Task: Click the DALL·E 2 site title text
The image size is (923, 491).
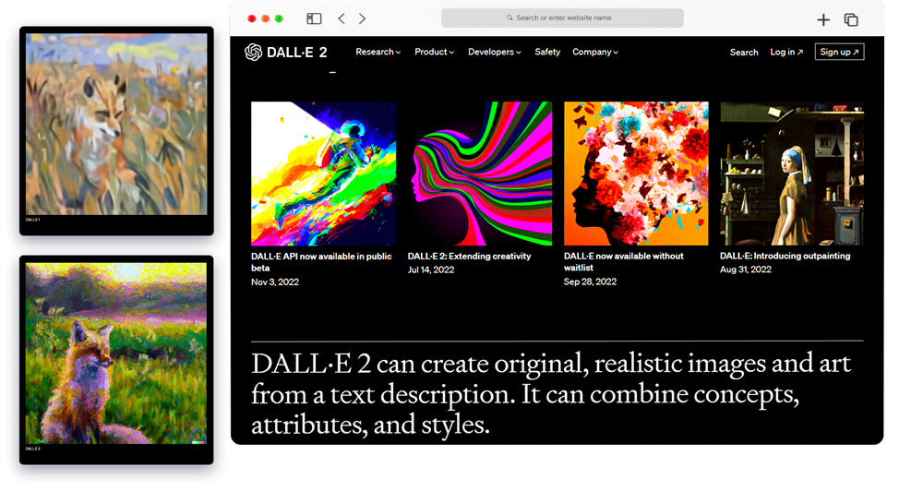Action: (296, 53)
